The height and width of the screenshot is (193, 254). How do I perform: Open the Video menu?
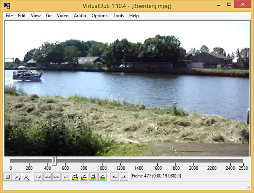[63, 16]
